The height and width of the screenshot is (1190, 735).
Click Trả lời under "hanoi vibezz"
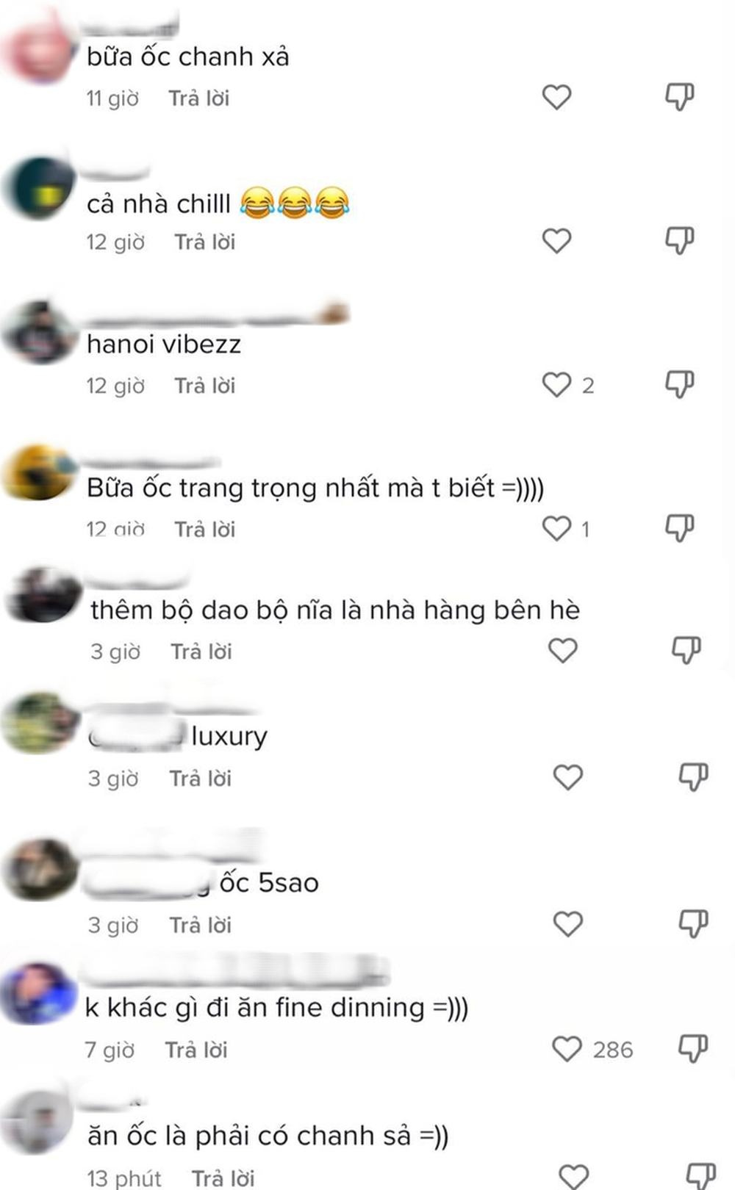tap(205, 386)
